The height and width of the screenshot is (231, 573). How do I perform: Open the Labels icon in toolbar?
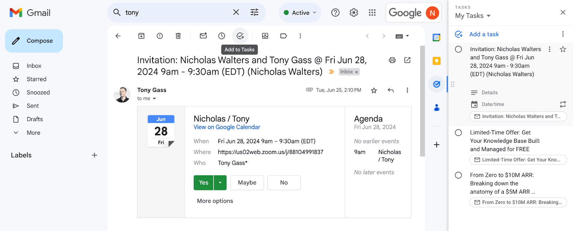tap(283, 36)
